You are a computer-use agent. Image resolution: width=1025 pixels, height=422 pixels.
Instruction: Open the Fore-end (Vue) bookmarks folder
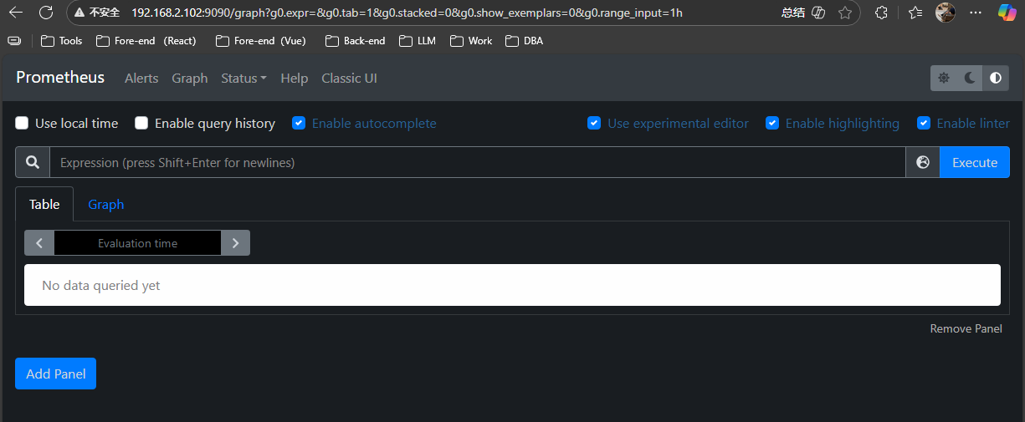tap(261, 40)
